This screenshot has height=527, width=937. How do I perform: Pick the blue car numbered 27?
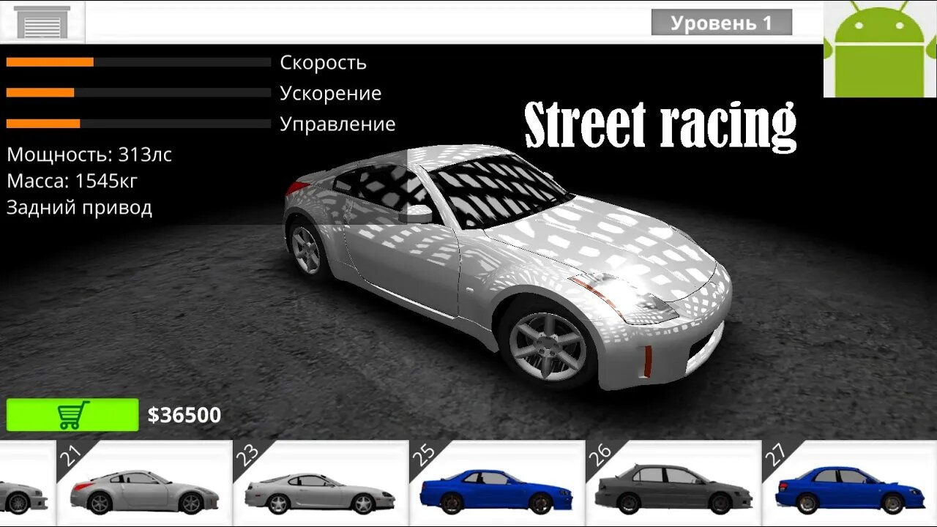[850, 484]
